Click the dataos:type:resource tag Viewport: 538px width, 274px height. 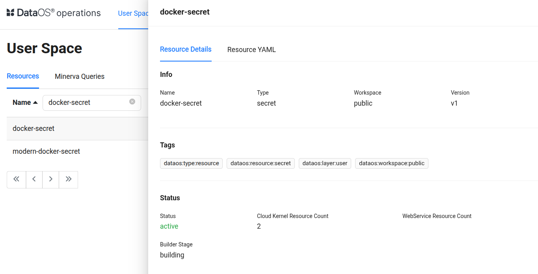click(x=191, y=163)
